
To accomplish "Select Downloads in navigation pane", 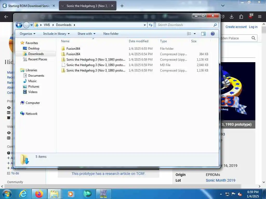I will coord(36,54).
